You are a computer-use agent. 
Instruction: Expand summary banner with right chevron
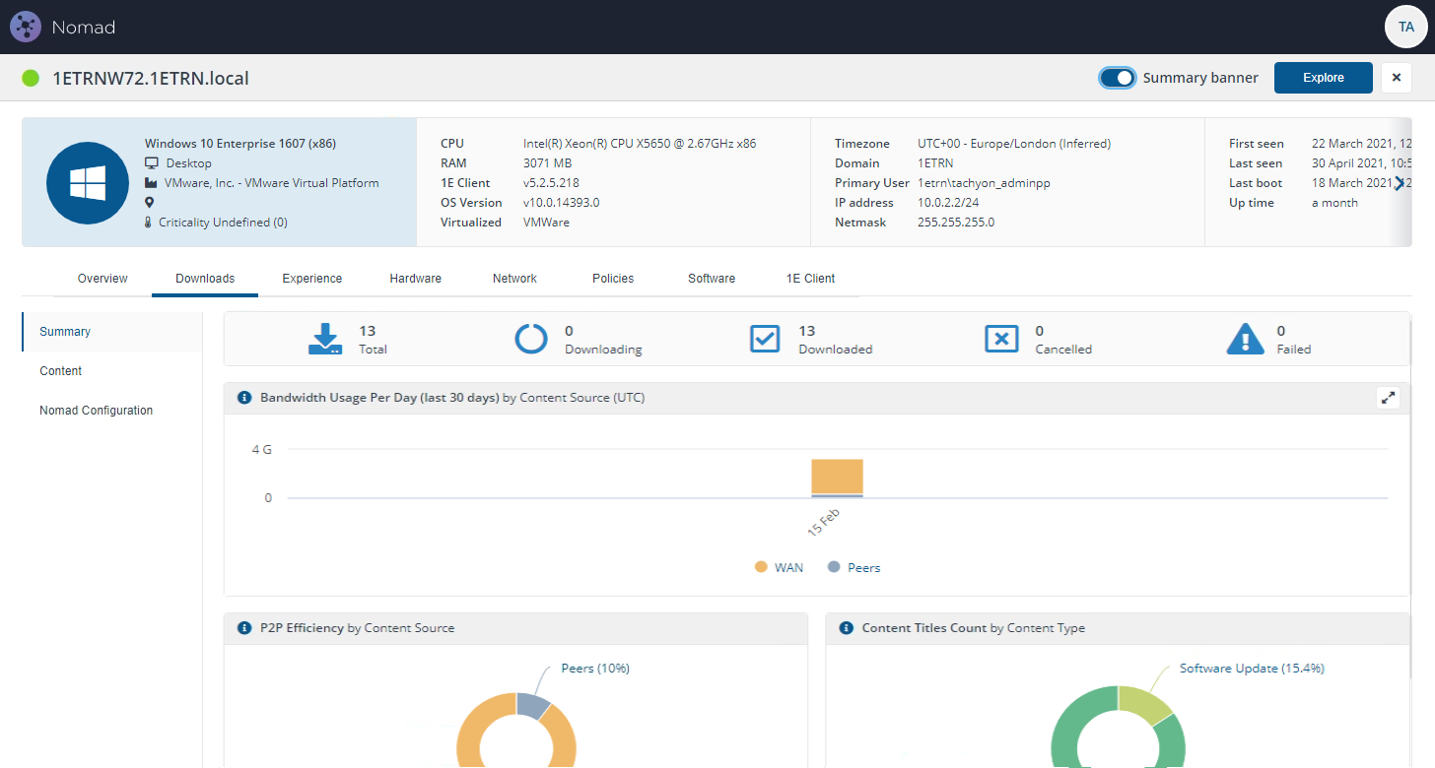(x=1399, y=183)
